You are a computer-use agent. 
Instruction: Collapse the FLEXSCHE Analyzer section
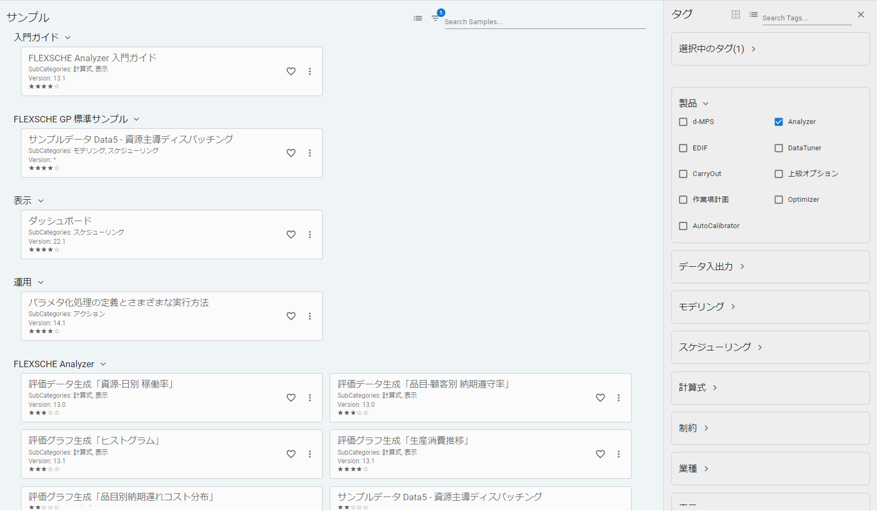point(103,364)
